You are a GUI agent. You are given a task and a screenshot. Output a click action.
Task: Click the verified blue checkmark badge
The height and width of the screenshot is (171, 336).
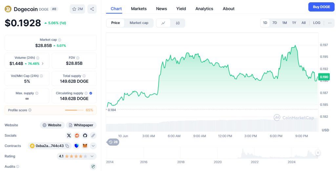(x=91, y=93)
